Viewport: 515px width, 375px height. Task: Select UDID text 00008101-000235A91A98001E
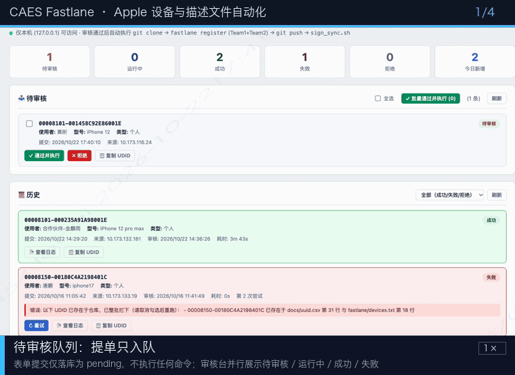[65, 220]
